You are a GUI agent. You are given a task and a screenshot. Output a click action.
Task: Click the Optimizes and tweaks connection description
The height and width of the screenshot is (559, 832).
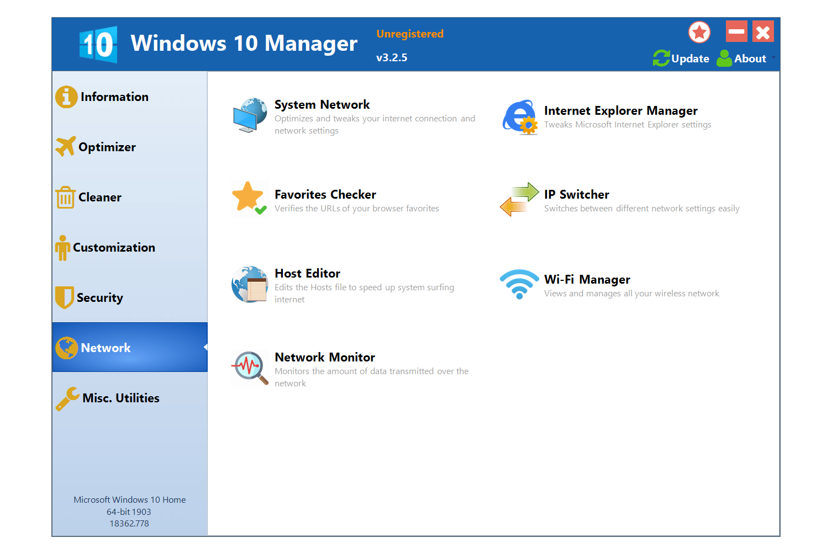(x=375, y=125)
